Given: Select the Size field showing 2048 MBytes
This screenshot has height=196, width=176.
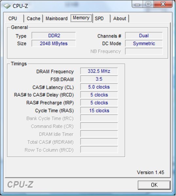Looking at the screenshot, I should (x=54, y=43).
